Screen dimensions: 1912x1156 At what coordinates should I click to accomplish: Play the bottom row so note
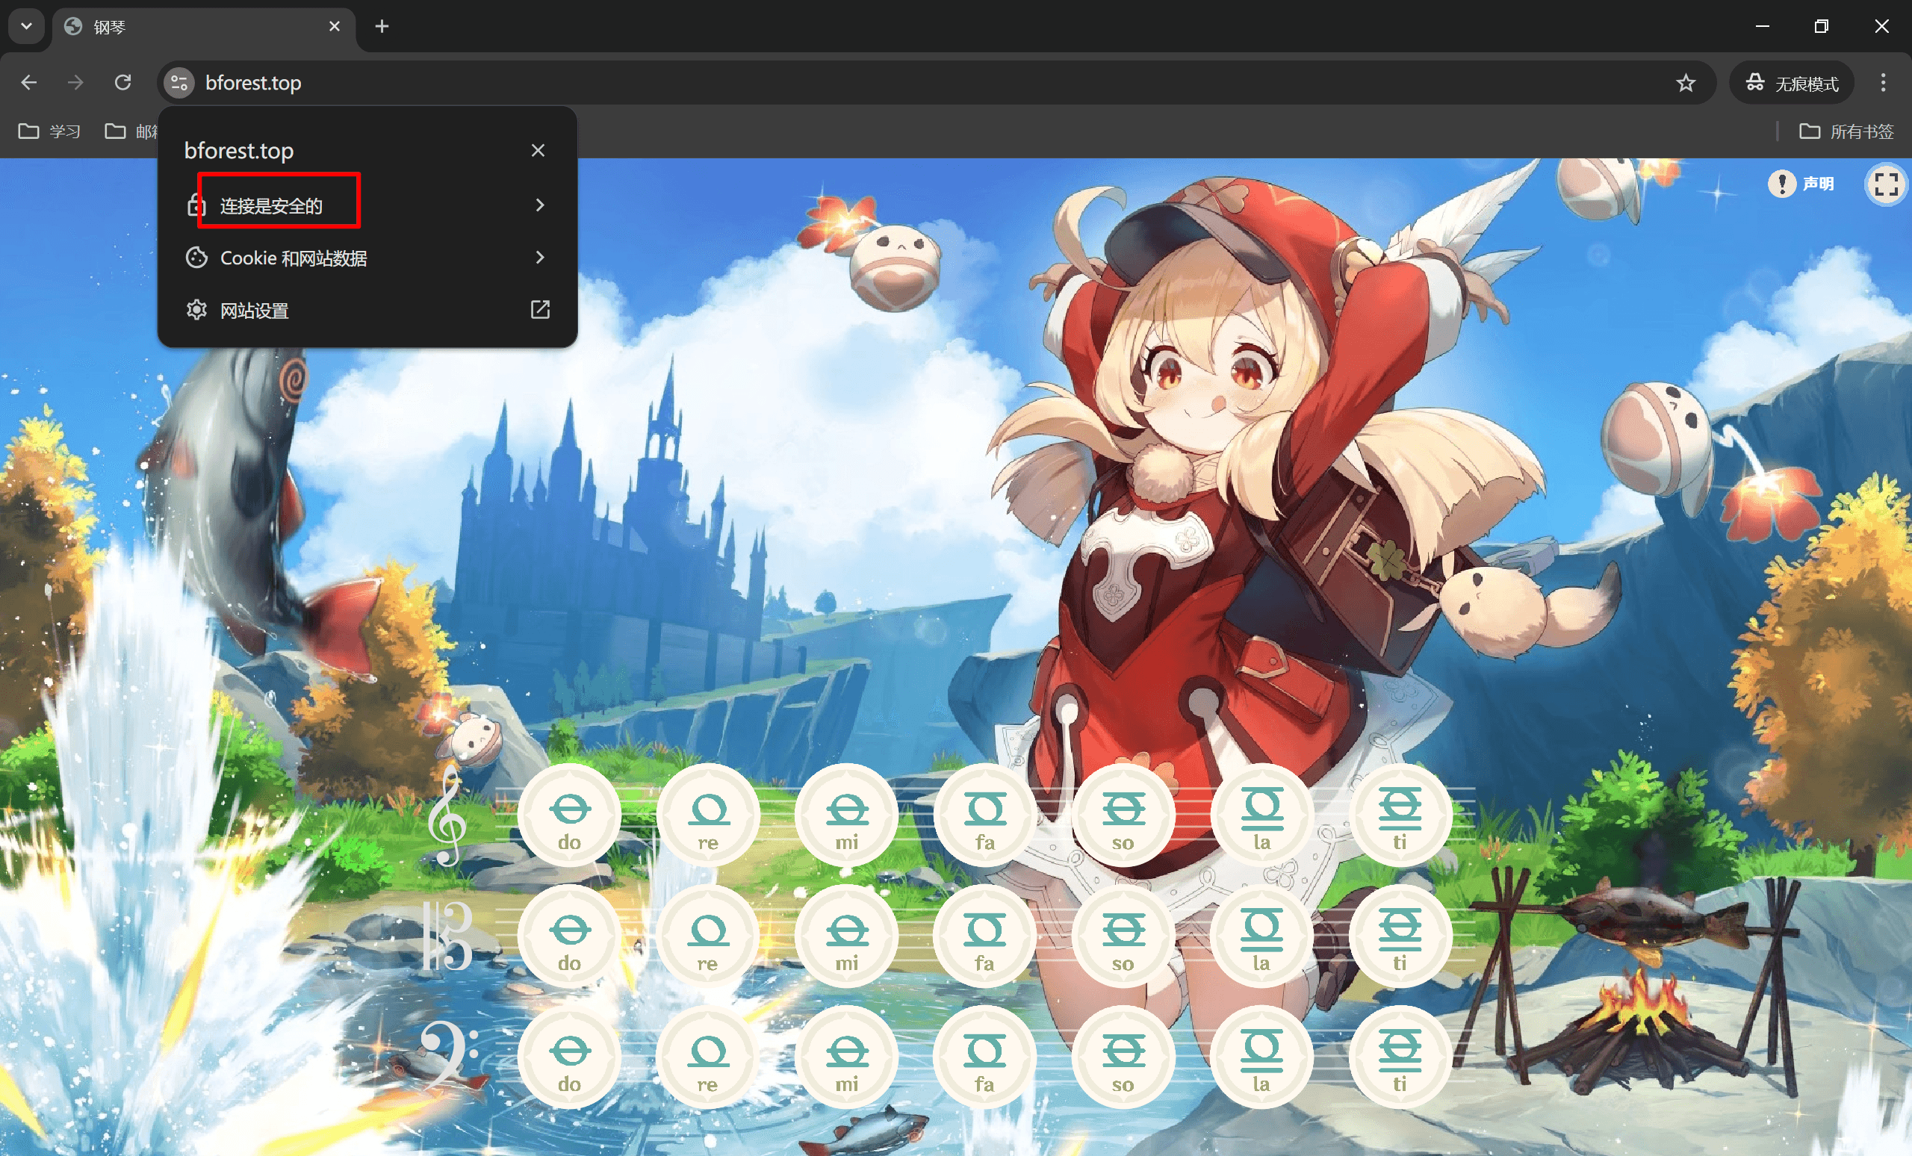click(x=1123, y=1057)
